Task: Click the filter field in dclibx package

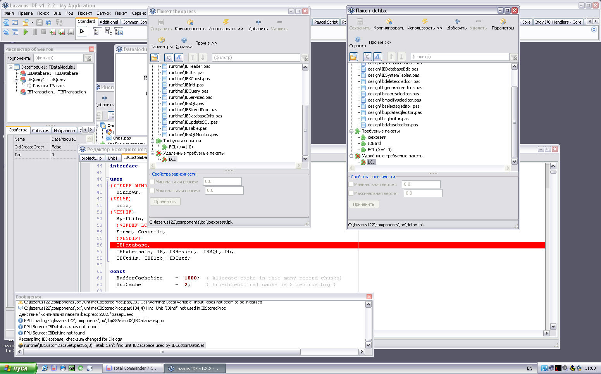Action: tap(460, 57)
